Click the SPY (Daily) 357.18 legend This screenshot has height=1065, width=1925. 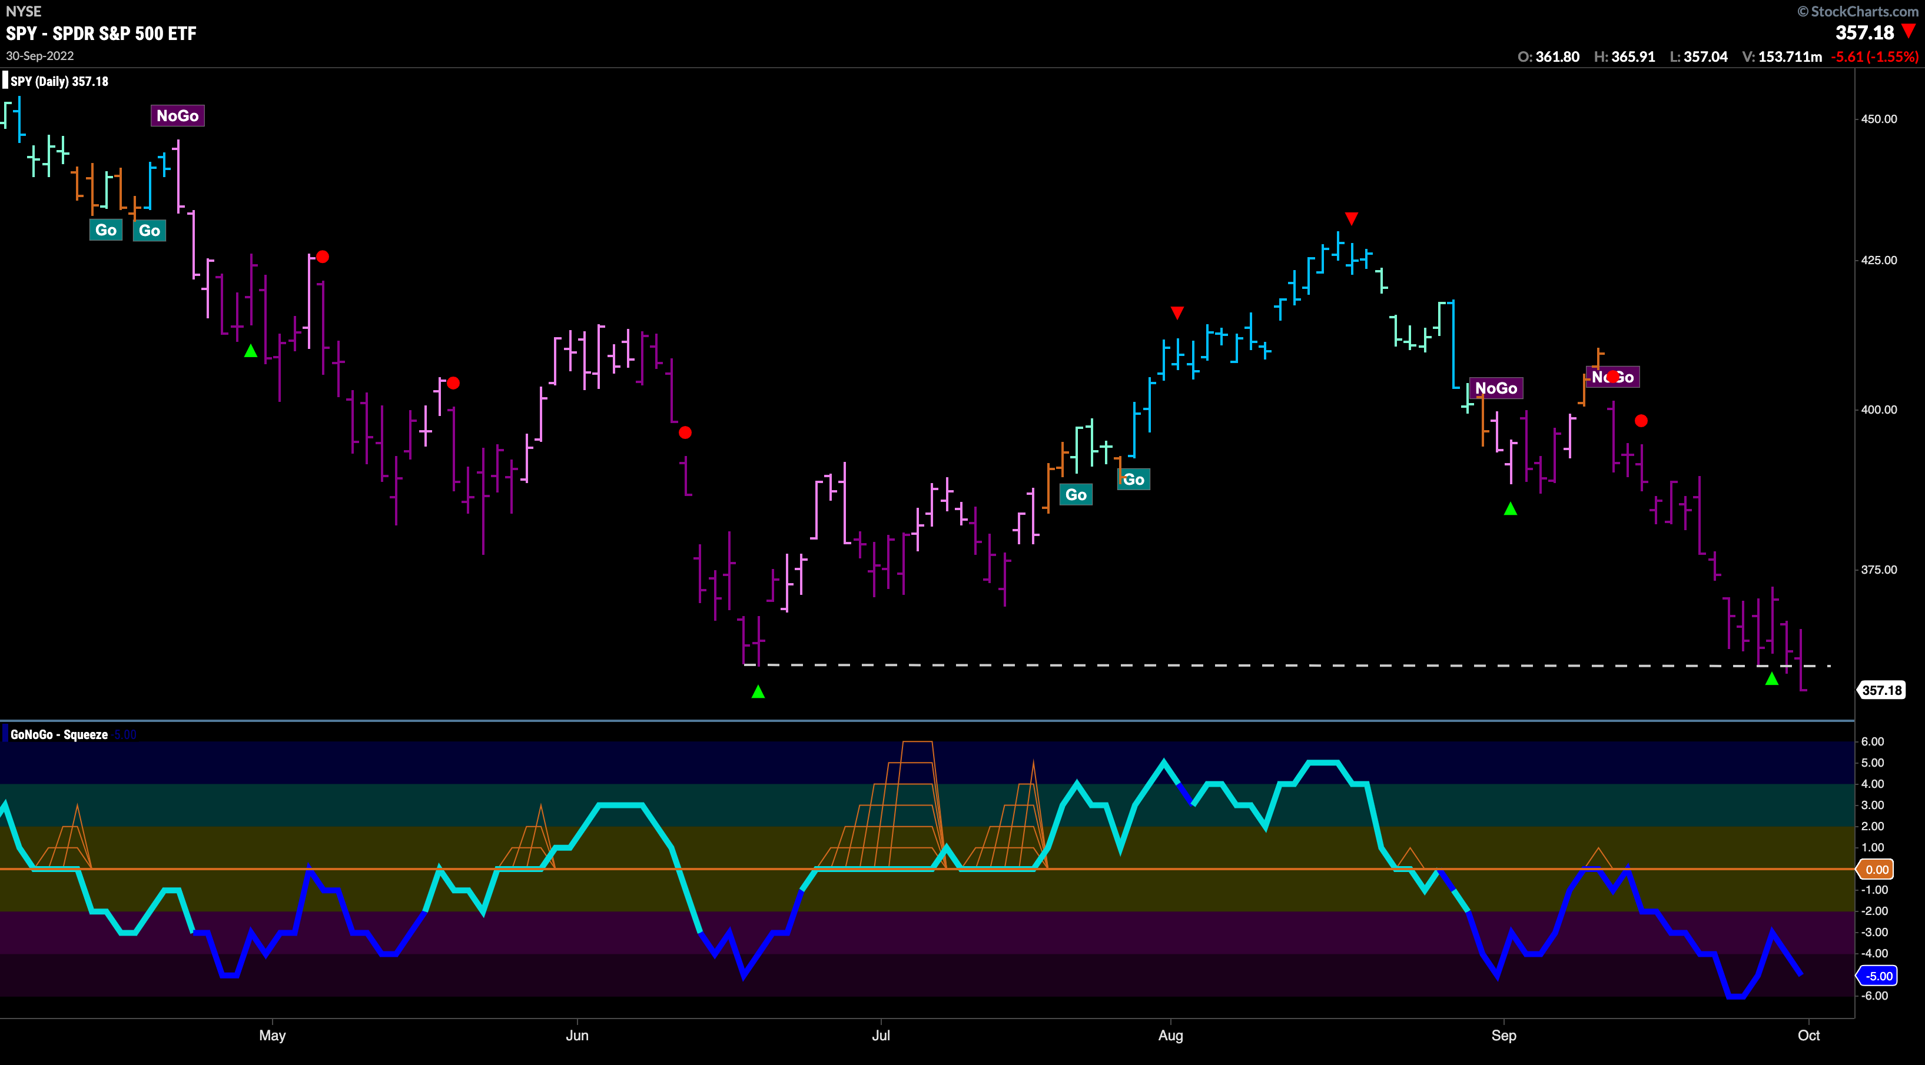(x=59, y=81)
